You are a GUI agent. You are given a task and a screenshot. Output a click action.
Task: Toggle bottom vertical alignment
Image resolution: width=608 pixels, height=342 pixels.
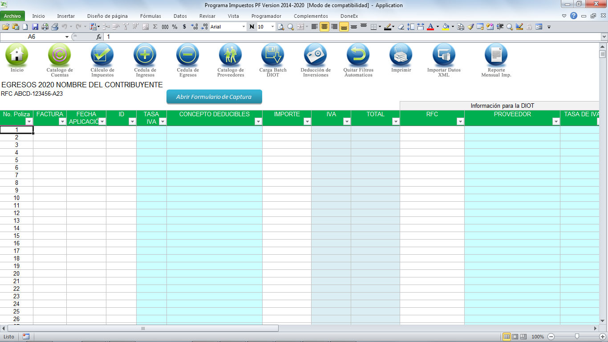tap(344, 27)
